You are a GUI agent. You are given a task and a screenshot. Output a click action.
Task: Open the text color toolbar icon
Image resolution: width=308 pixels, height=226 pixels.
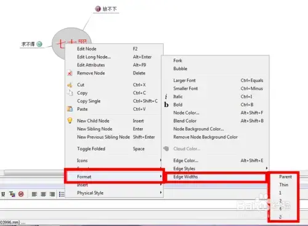pos(12,194)
